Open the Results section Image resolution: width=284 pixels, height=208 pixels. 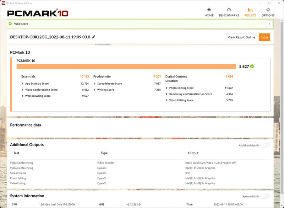click(250, 12)
